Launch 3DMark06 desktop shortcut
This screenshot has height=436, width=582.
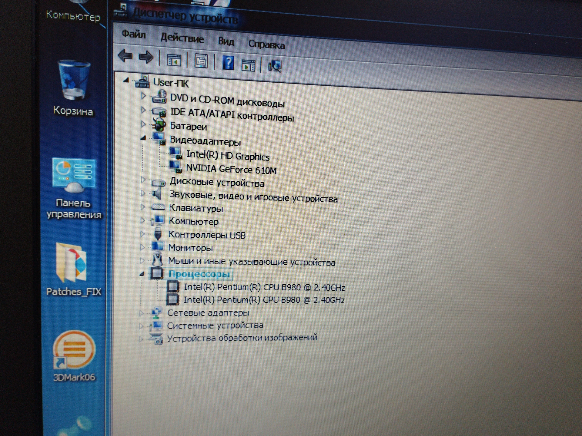coord(74,356)
